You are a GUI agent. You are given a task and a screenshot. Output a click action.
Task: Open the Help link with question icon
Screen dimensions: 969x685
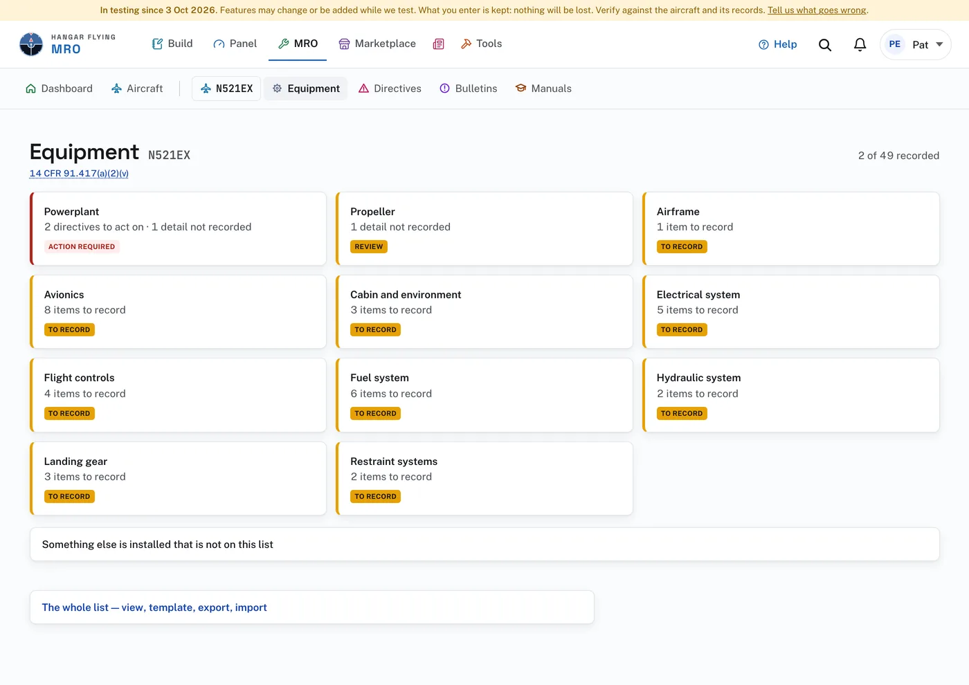point(777,44)
